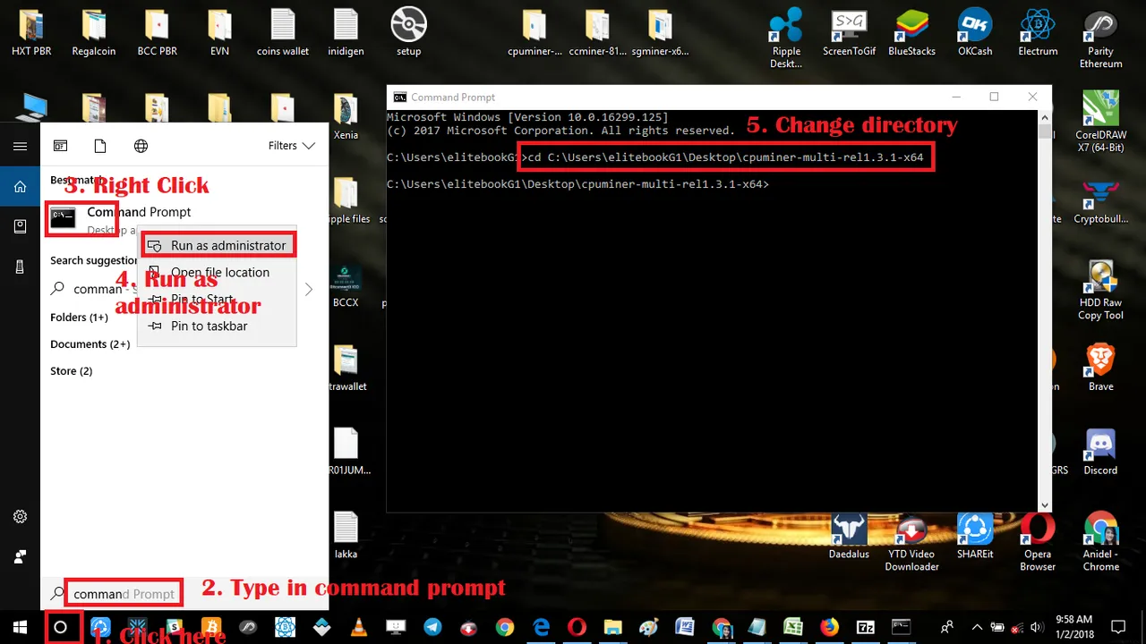Click the Folders (1+) results category
Viewport: 1146px width, 644px height.
coord(80,318)
